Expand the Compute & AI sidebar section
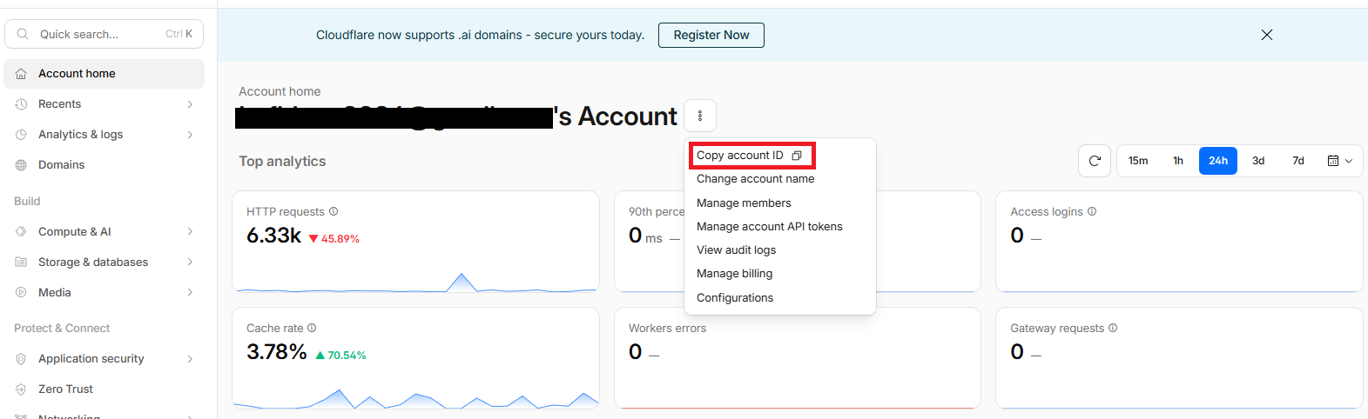 click(190, 232)
